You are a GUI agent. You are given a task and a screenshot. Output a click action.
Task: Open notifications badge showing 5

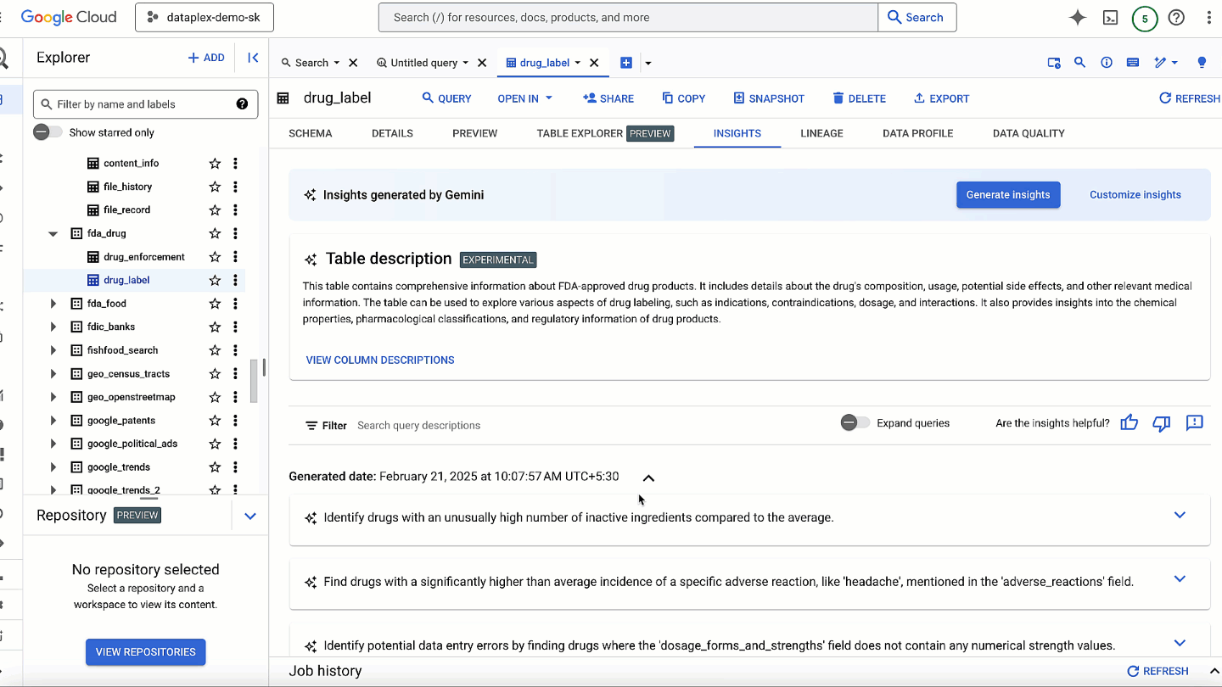coord(1145,17)
